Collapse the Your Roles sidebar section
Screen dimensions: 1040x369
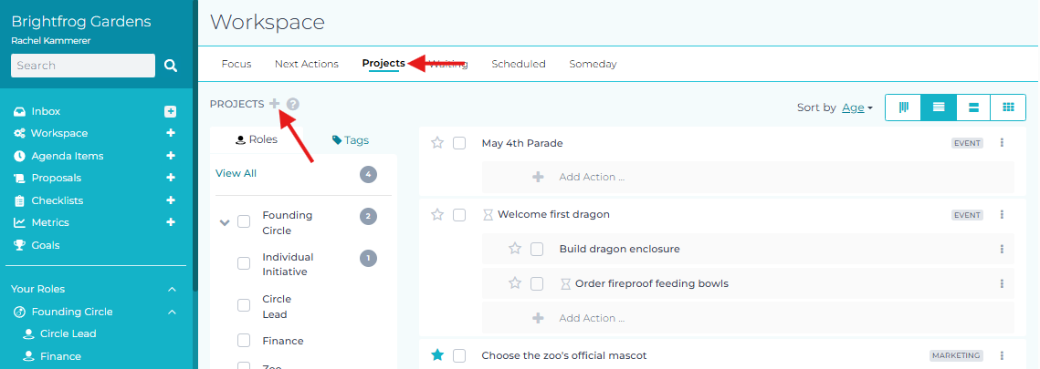pos(173,289)
